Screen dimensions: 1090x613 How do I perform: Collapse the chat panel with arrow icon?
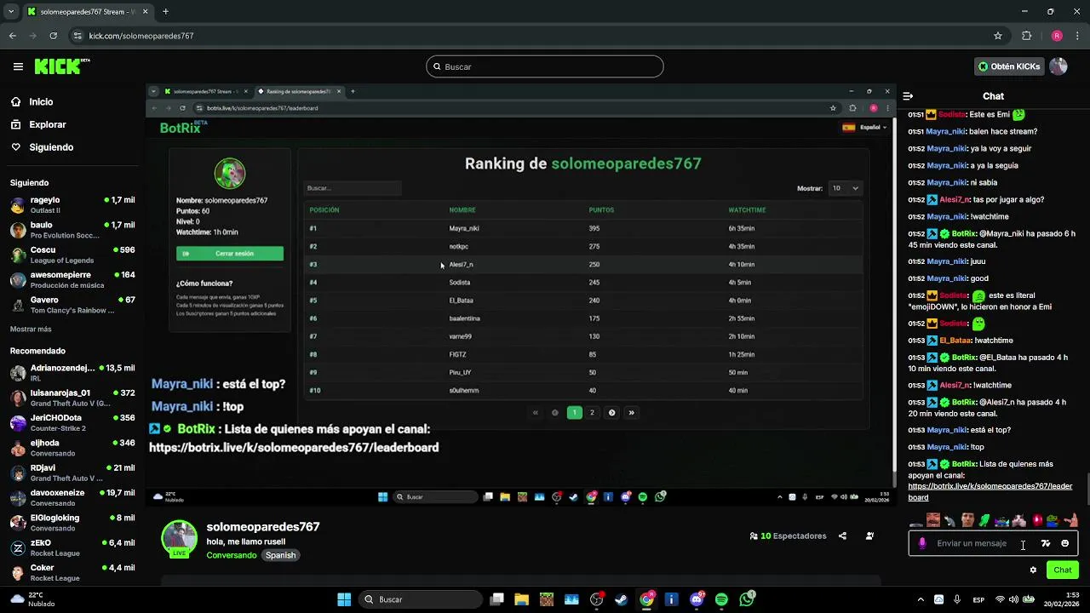coord(908,96)
